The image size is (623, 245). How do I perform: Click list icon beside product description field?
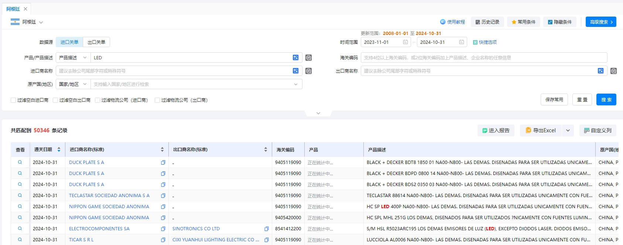(309, 57)
